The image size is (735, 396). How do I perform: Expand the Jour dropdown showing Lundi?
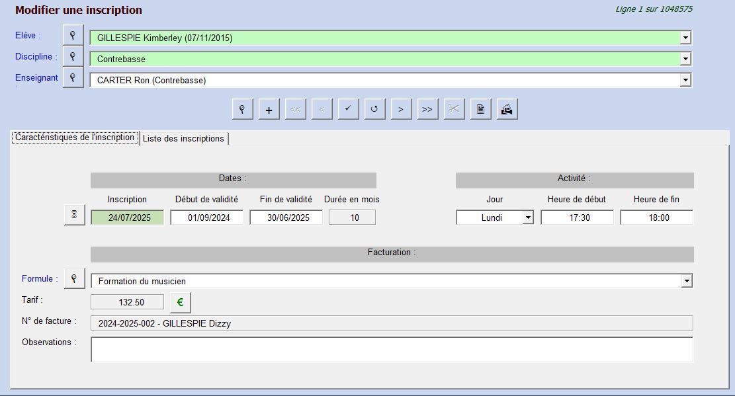[x=527, y=218]
